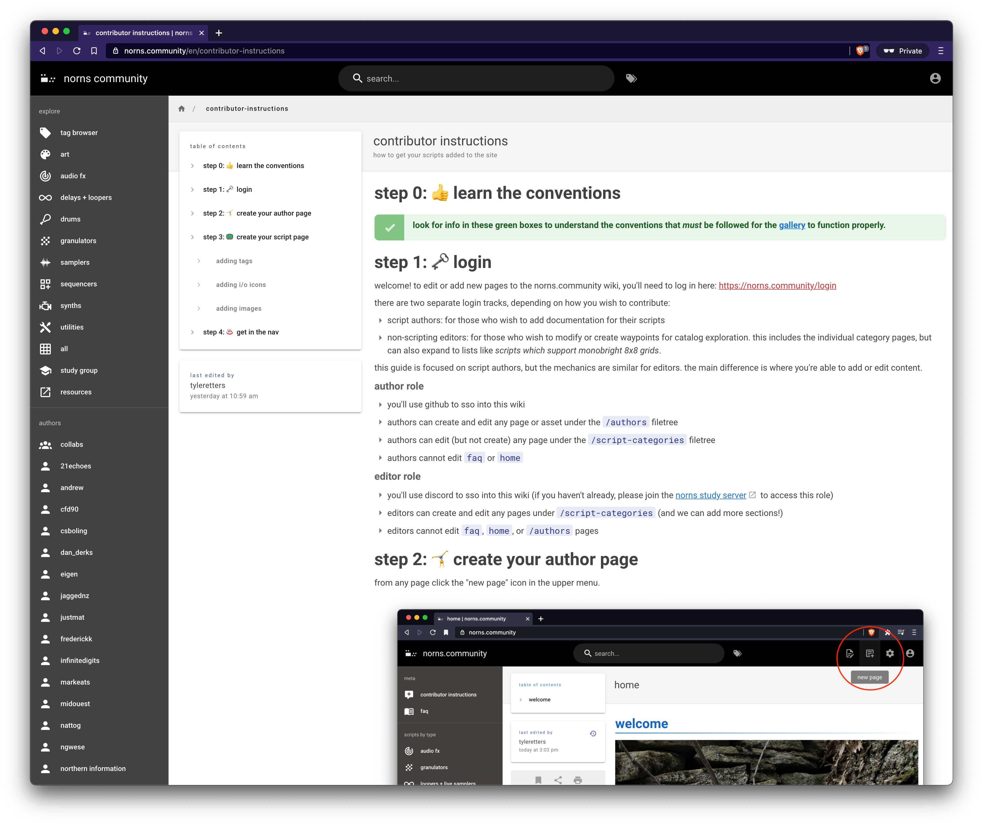983x825 pixels.
Task: Go back in browser history
Action: 43,51
